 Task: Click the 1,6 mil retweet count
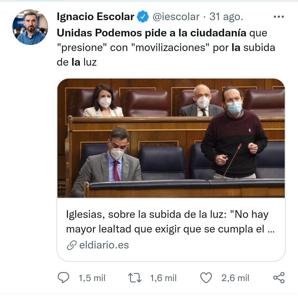pos(163,278)
